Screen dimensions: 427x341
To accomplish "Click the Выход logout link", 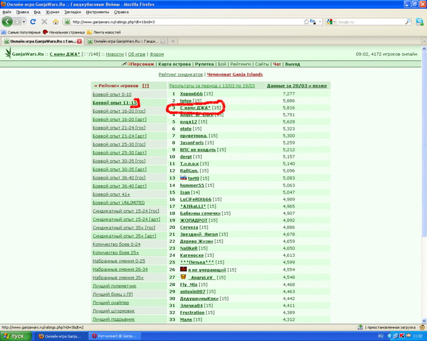I will 292,64.
